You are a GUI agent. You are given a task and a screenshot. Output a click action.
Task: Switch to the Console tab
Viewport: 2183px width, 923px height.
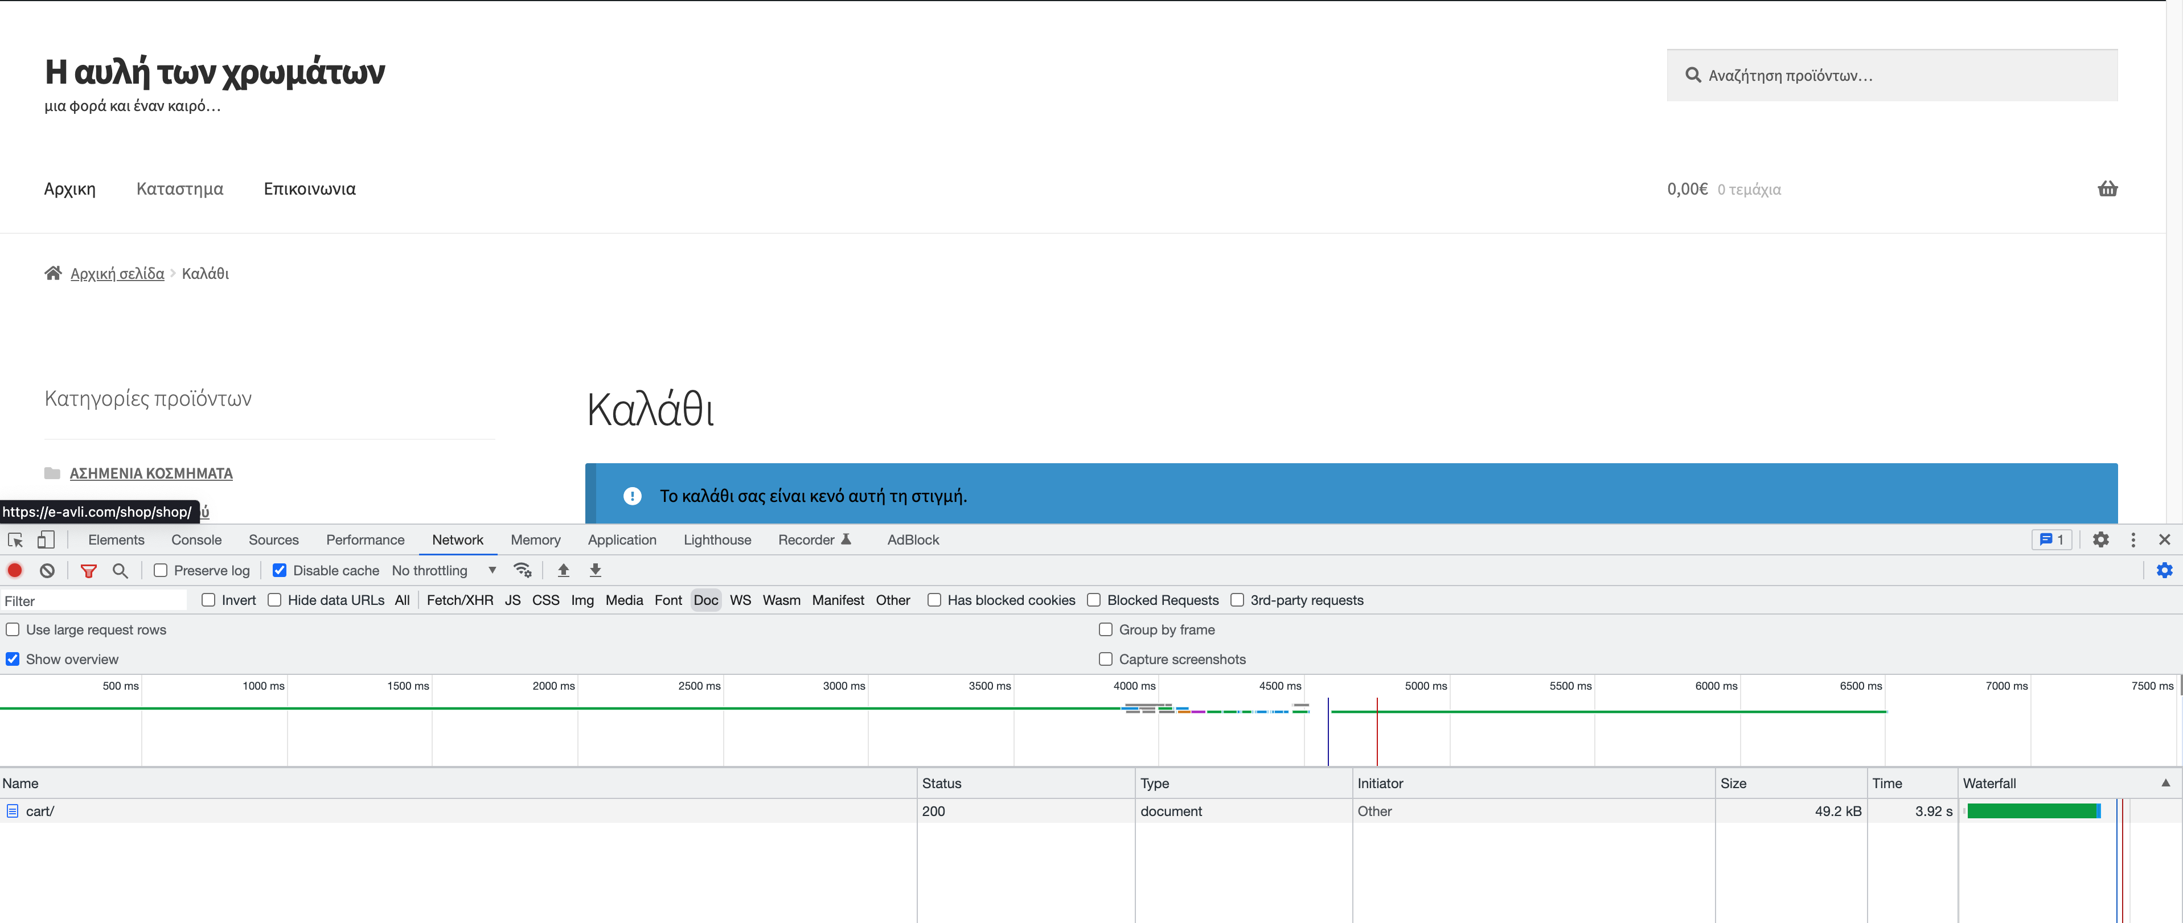coord(196,539)
